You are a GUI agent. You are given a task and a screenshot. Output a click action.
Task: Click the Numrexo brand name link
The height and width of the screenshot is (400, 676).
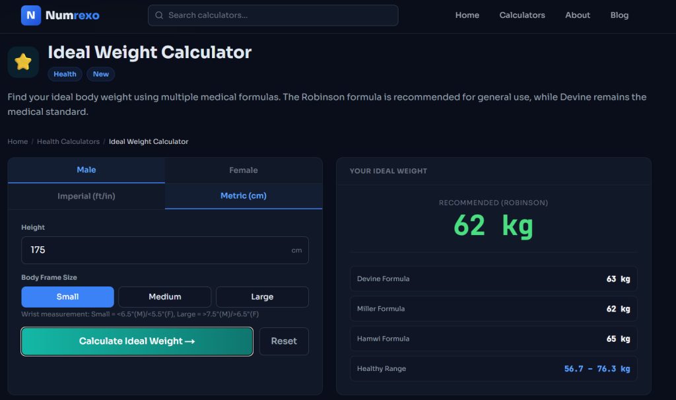tap(73, 16)
